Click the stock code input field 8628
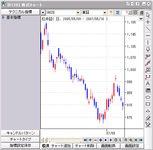This screenshot has height=150, width=153. point(61,12)
